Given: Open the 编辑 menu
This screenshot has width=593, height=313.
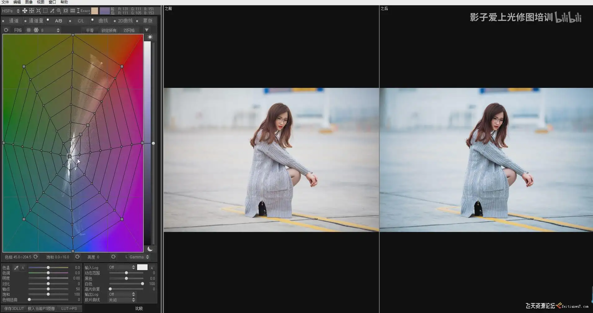Looking at the screenshot, I should (17, 2).
